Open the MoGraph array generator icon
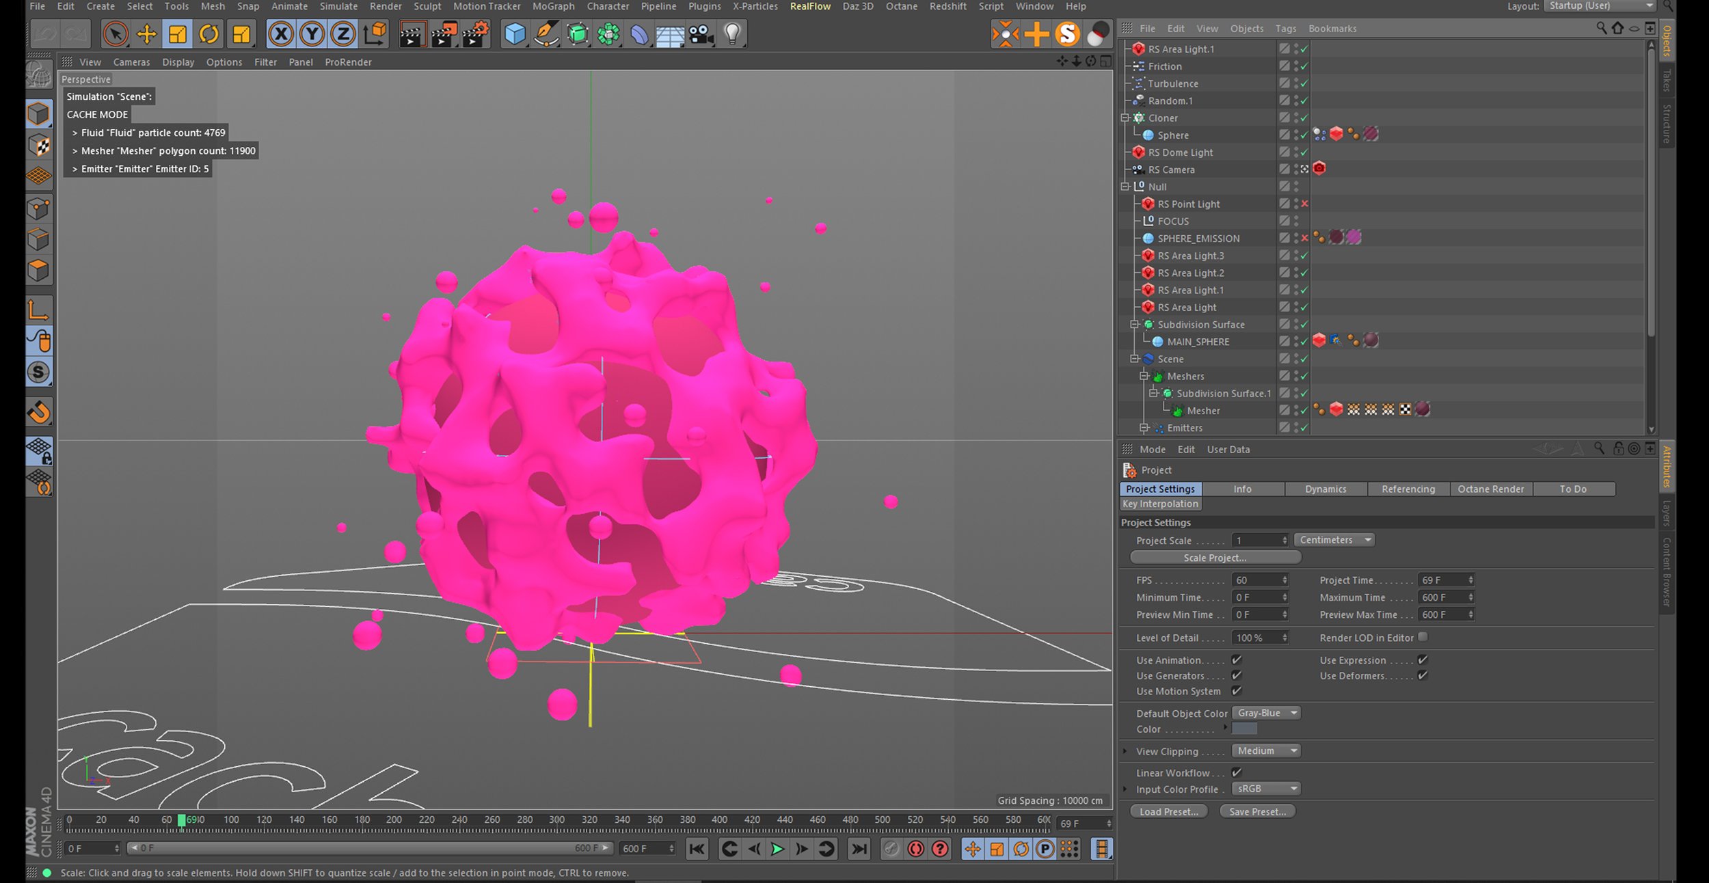This screenshot has width=1709, height=883. 608,33
